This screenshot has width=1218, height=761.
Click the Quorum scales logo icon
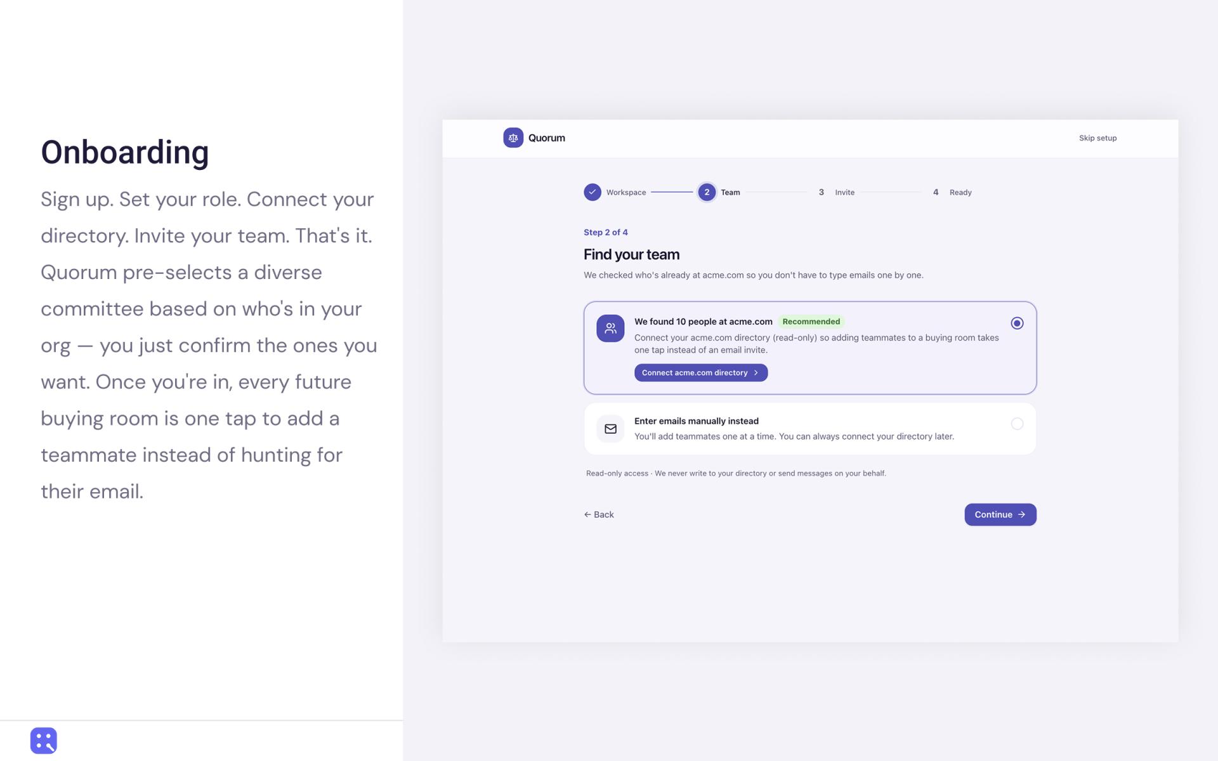[513, 138]
